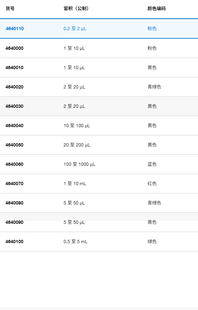The image size is (198, 310).
Task: Select product row 4640000
Action: click(15, 48)
